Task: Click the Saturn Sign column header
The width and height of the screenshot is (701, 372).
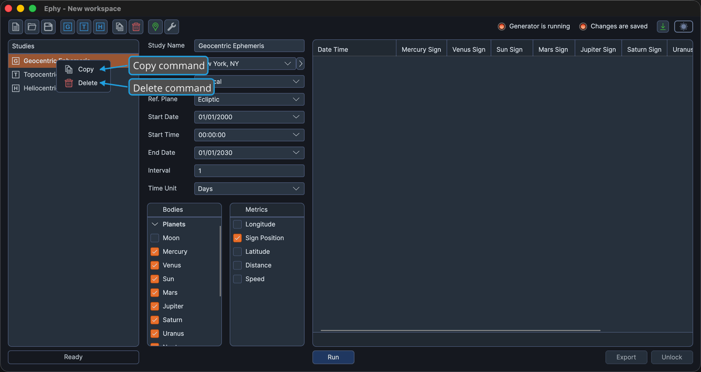Action: 644,49
